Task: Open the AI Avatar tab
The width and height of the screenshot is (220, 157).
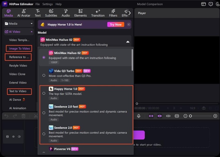Action: tap(24, 13)
